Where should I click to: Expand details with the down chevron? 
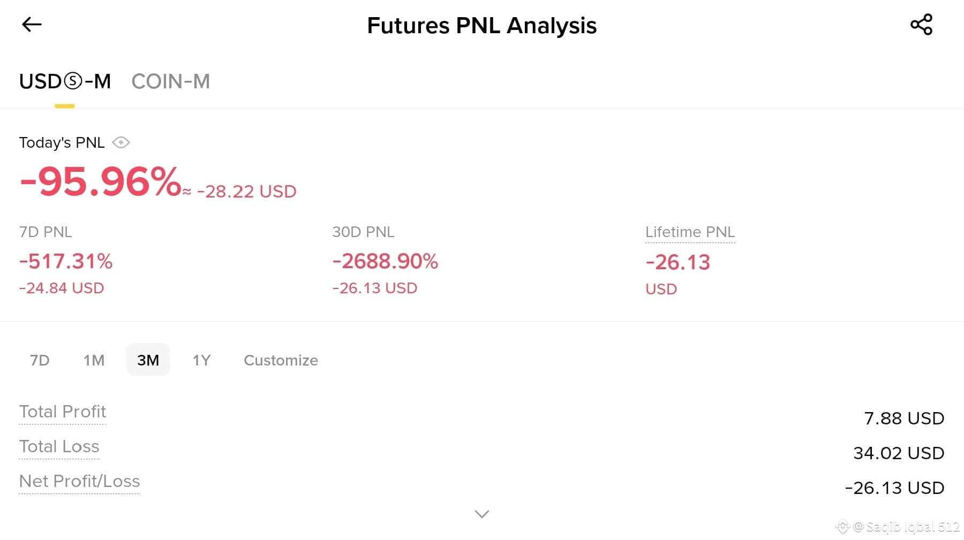click(482, 514)
